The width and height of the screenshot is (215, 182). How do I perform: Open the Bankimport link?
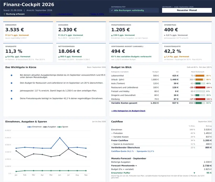(44, 14)
